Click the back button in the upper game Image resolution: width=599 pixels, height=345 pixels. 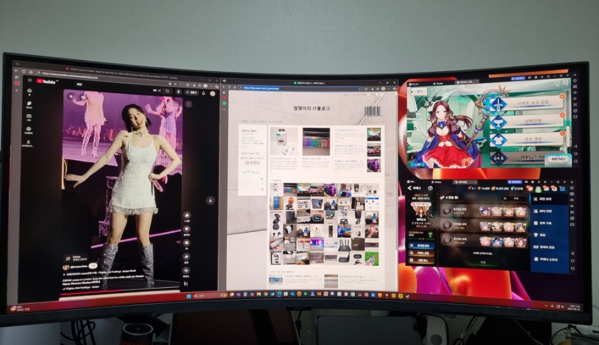(417, 92)
